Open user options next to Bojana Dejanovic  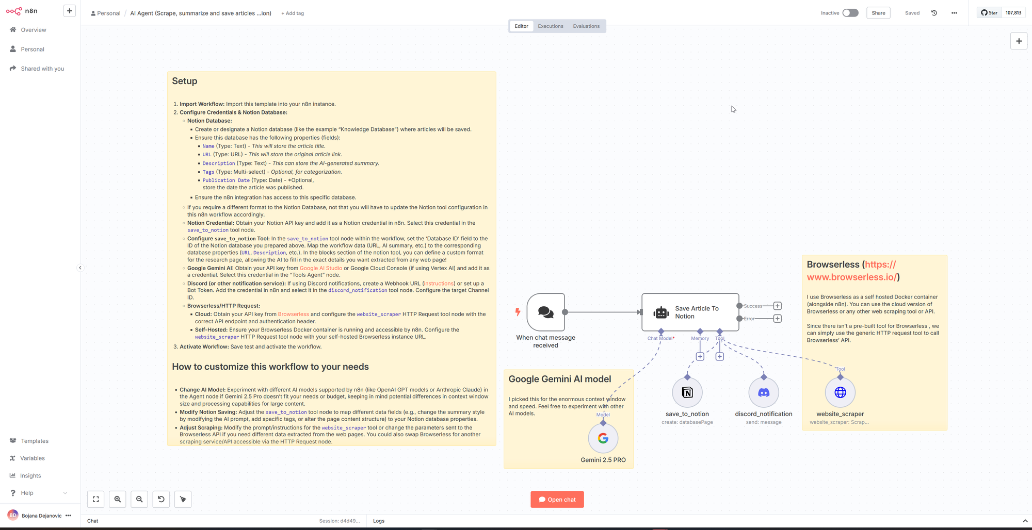click(x=68, y=516)
